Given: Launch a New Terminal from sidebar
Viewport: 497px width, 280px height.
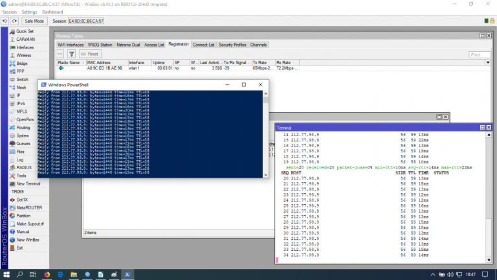Looking at the screenshot, I should (28, 183).
